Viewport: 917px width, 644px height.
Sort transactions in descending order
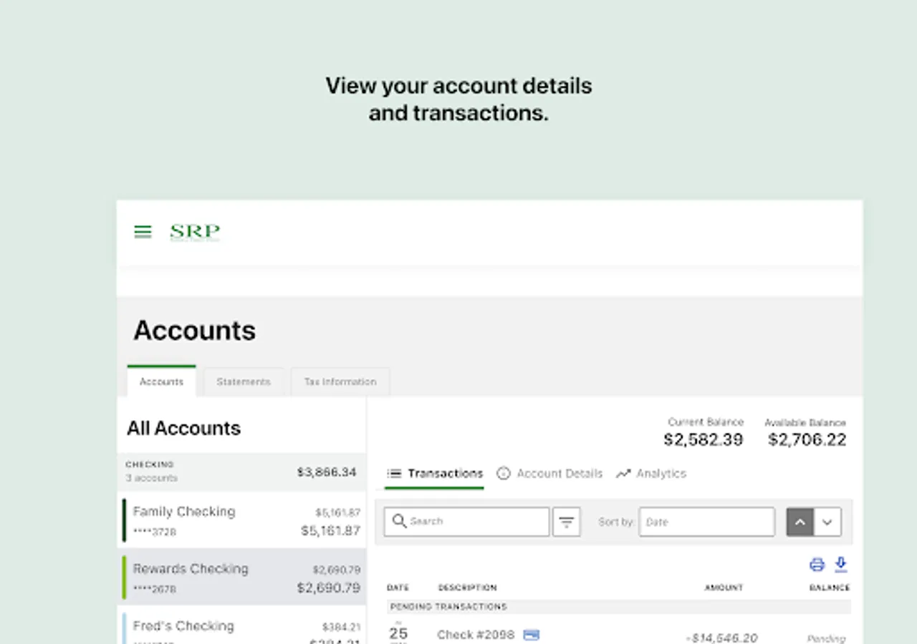827,522
